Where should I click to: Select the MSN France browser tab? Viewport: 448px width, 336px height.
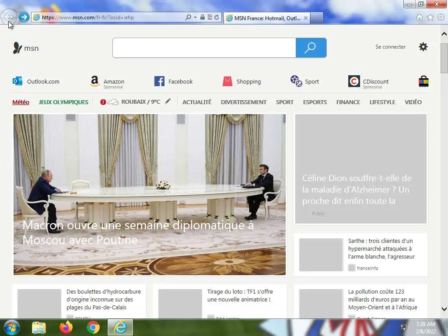coord(267,18)
